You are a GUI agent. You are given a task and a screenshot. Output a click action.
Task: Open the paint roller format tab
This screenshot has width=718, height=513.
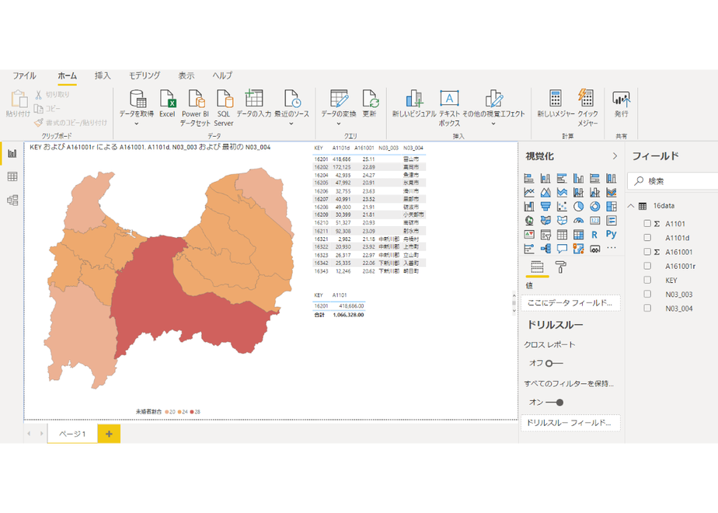coord(561,267)
